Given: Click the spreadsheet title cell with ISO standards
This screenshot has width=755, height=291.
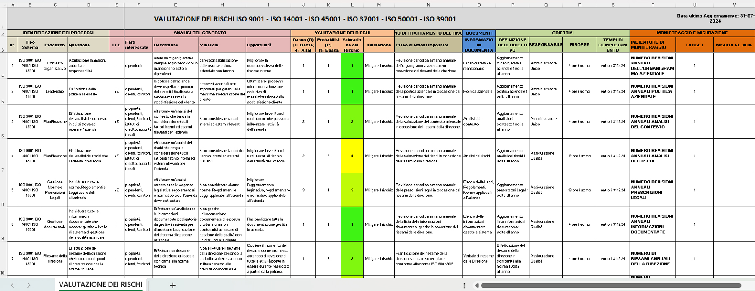Looking at the screenshot, I should click(305, 19).
